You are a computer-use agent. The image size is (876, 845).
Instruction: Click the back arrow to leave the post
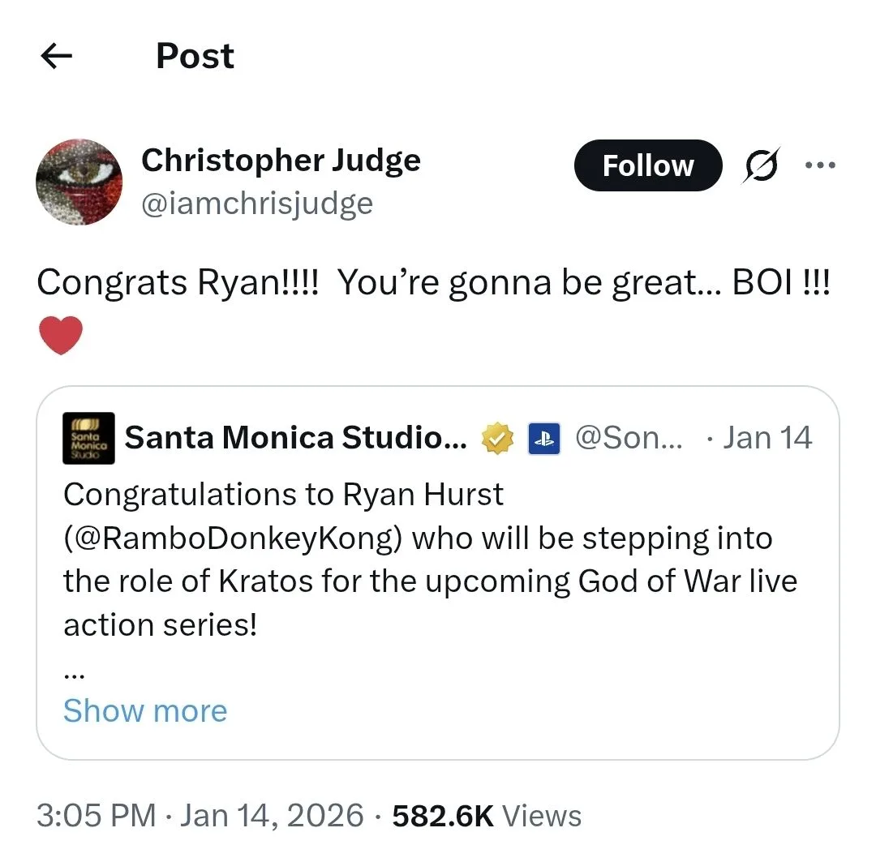(x=55, y=55)
